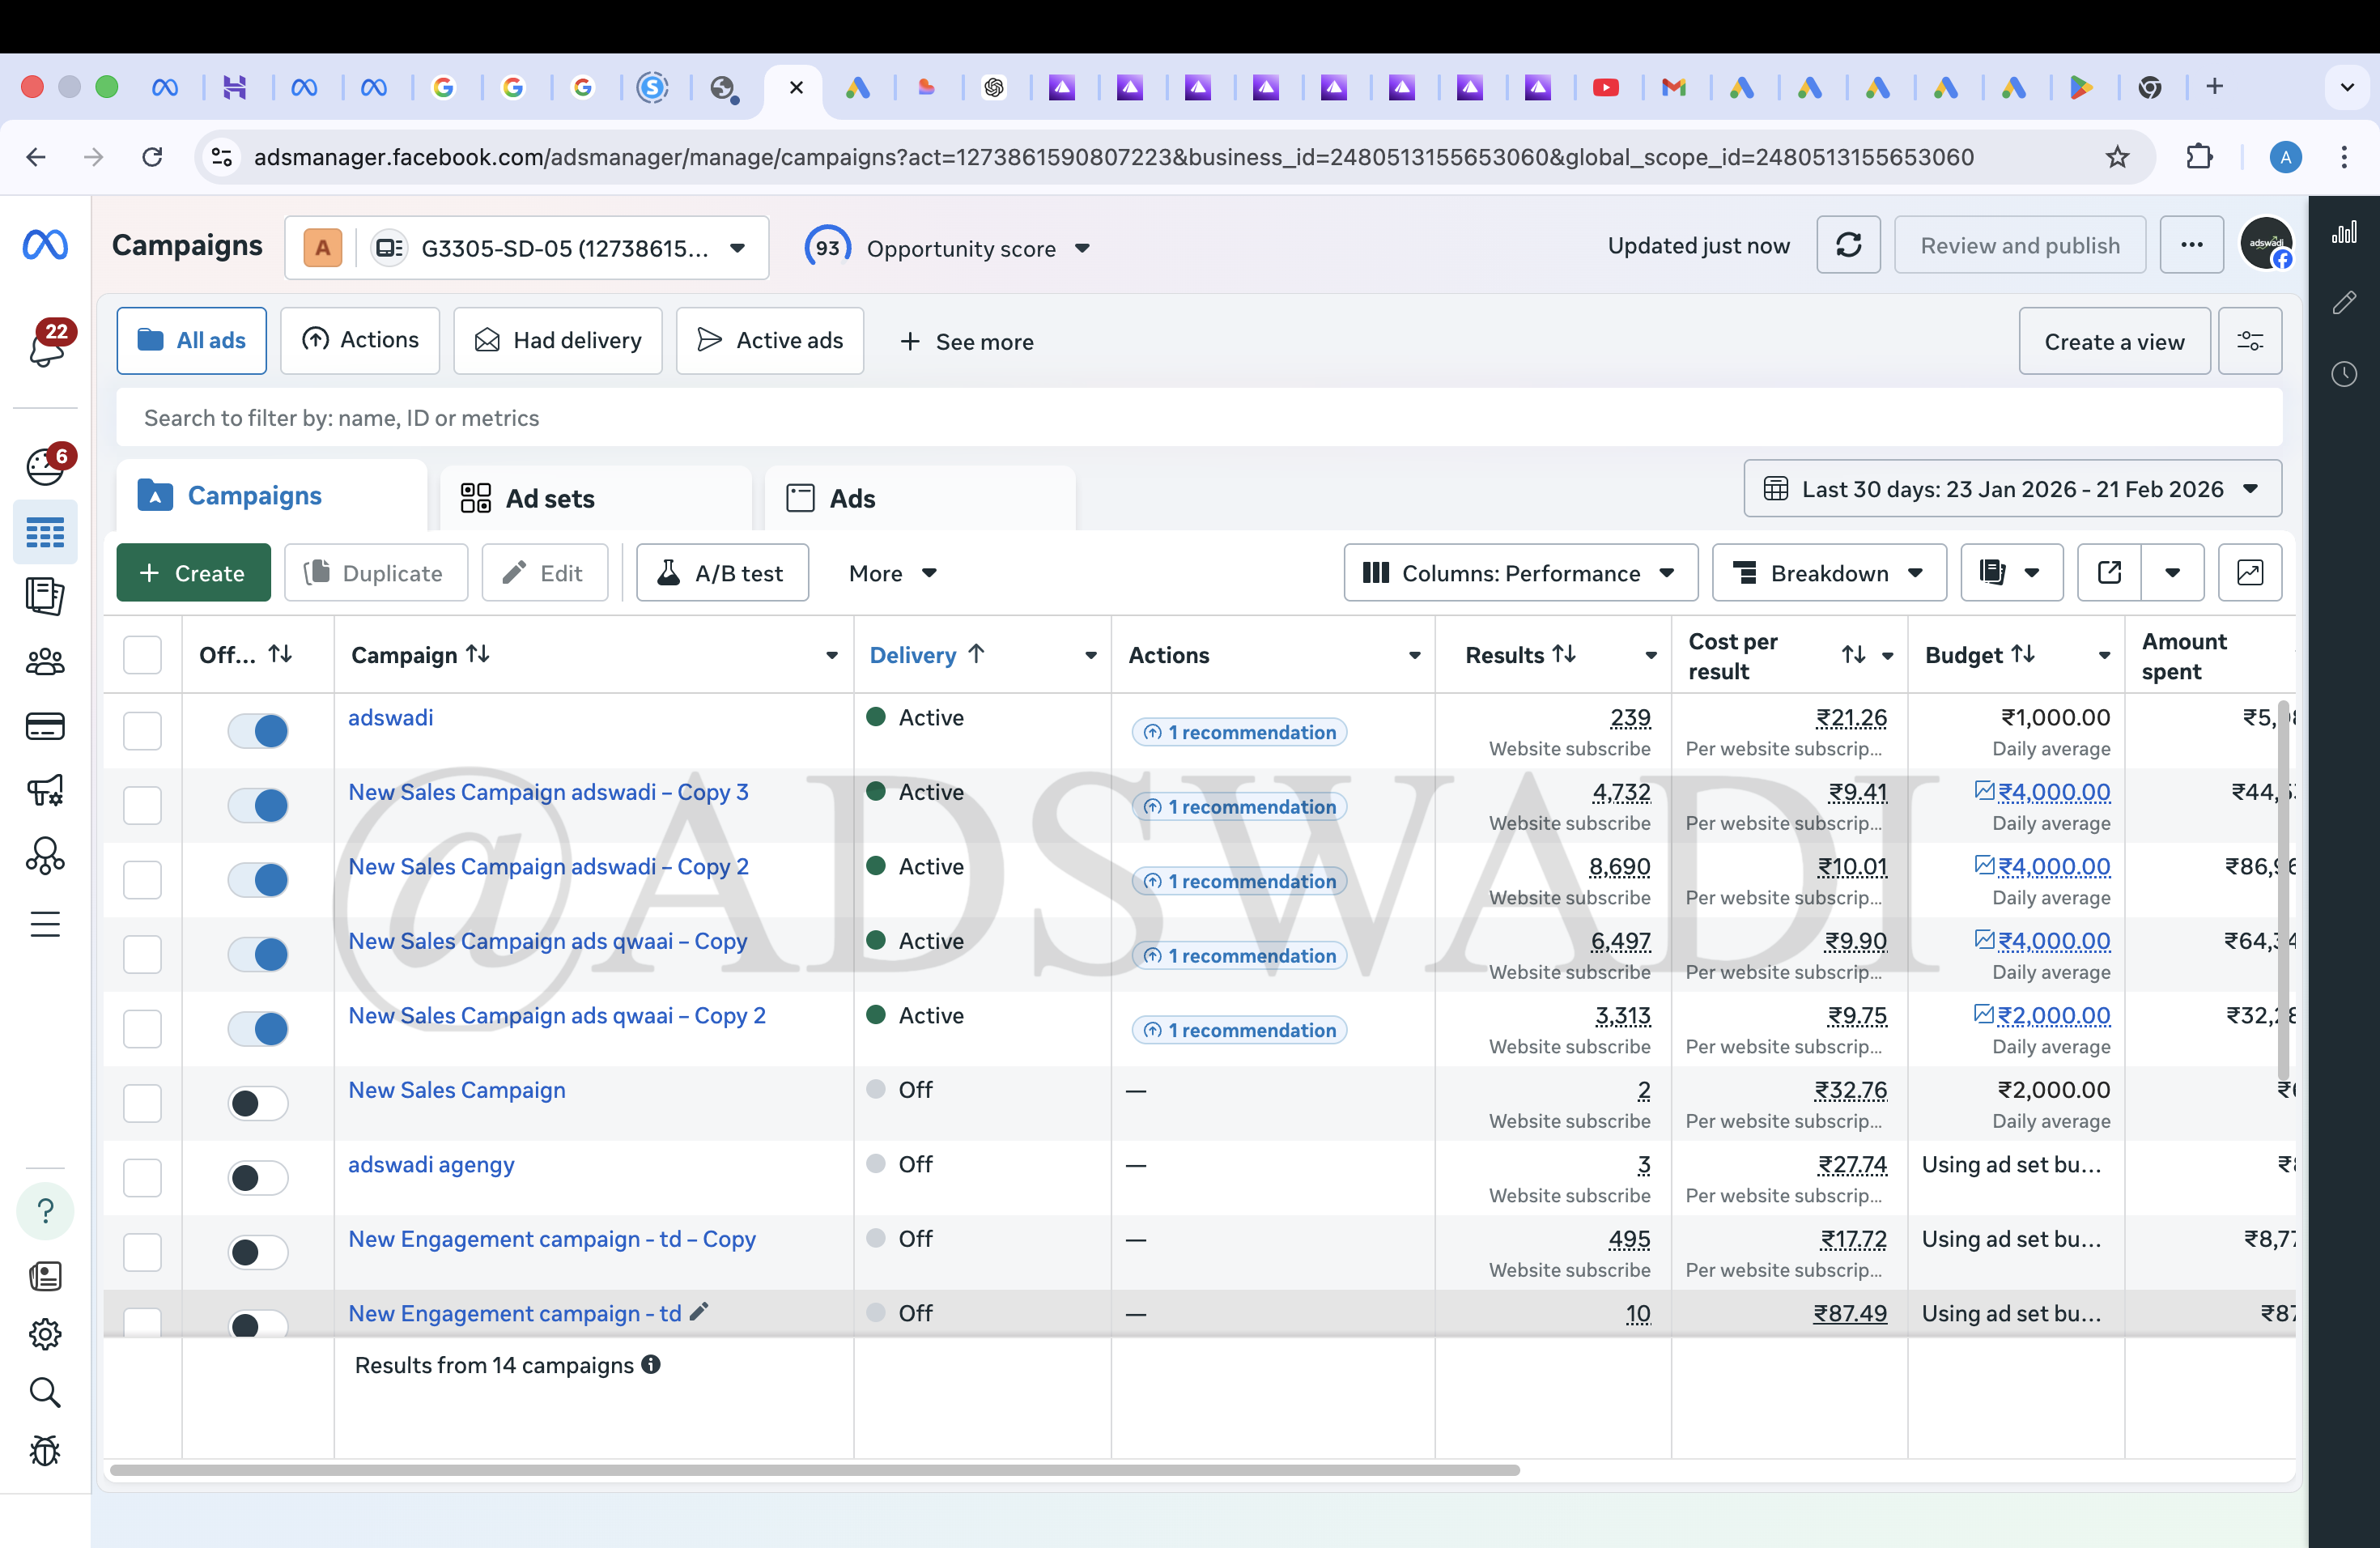Open the Audiences icon in left sidebar
2380x1548 pixels.
click(46, 661)
